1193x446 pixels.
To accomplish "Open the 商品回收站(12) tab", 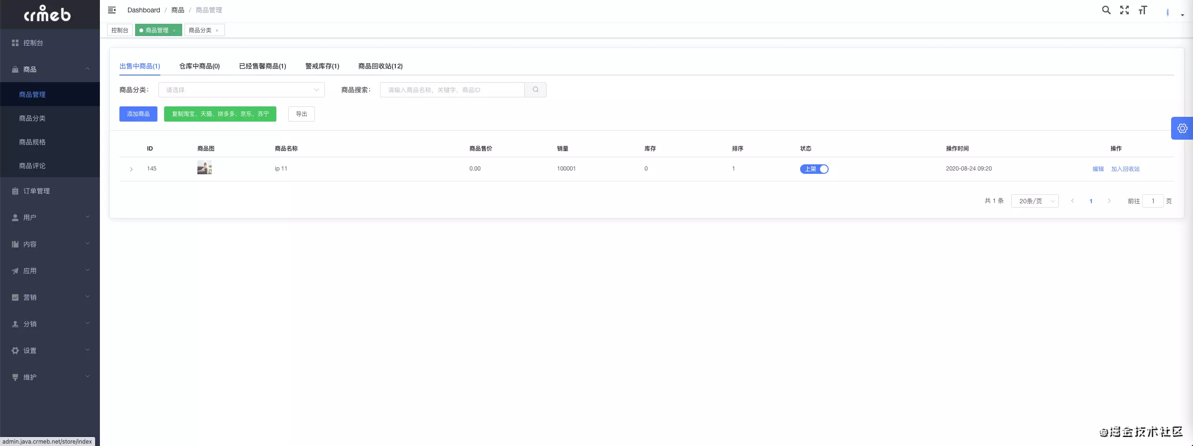I will tap(380, 66).
